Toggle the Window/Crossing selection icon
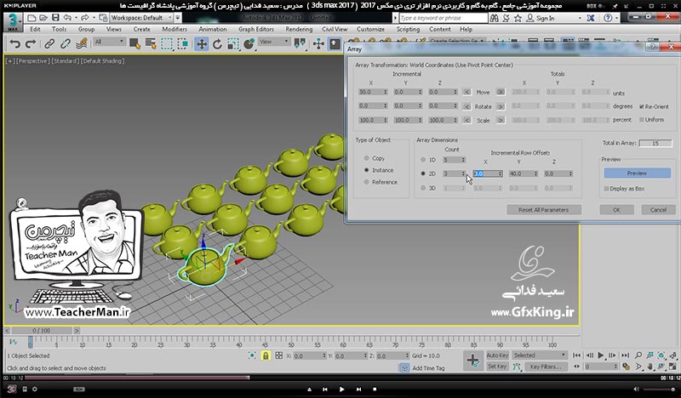Viewport: 681px width, 398px height. [x=183, y=44]
